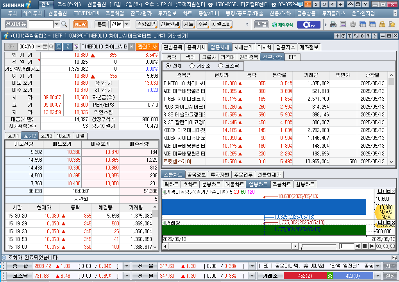Click the plus icon in window title bar

337,36
